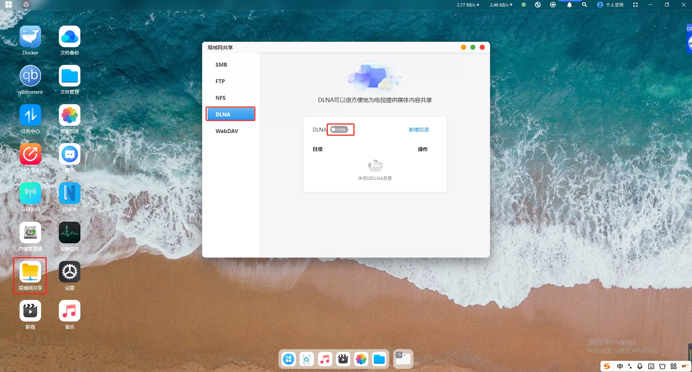
Task: Click the search magnifier in top bar
Action: tap(584, 5)
